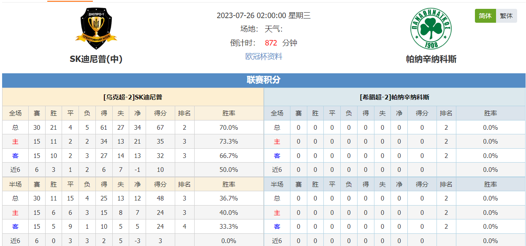Click the 70.0% win rate cell
The height and width of the screenshot is (246, 526).
tap(229, 128)
